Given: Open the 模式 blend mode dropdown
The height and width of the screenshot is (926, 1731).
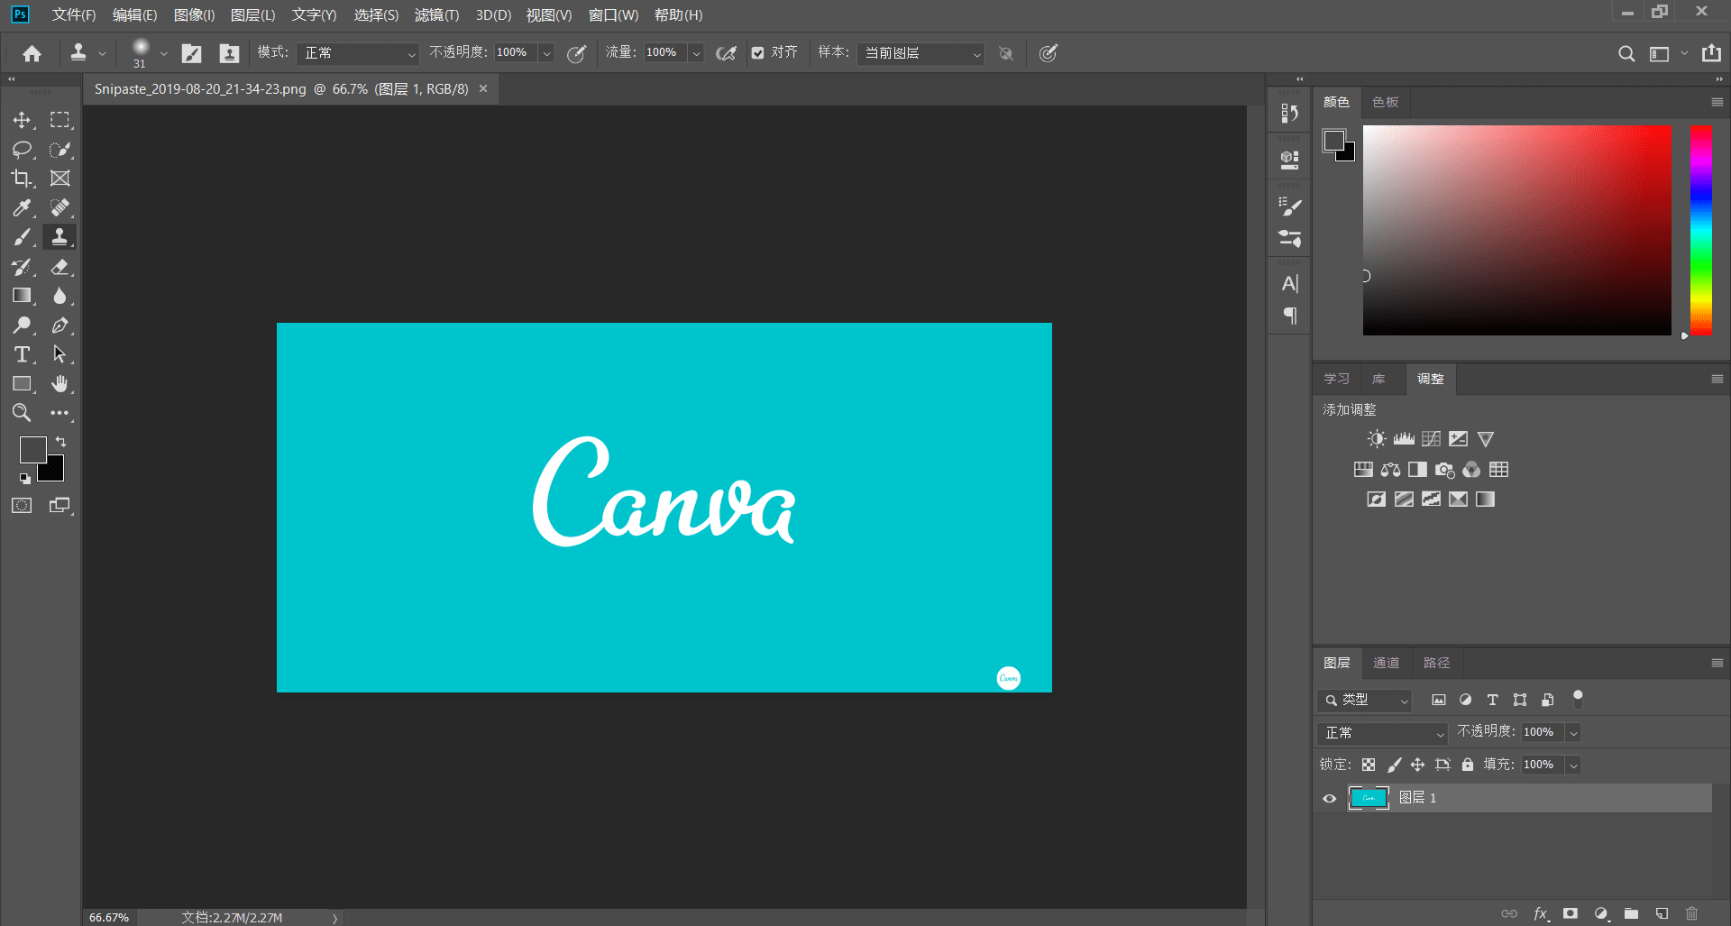Looking at the screenshot, I should (x=359, y=53).
